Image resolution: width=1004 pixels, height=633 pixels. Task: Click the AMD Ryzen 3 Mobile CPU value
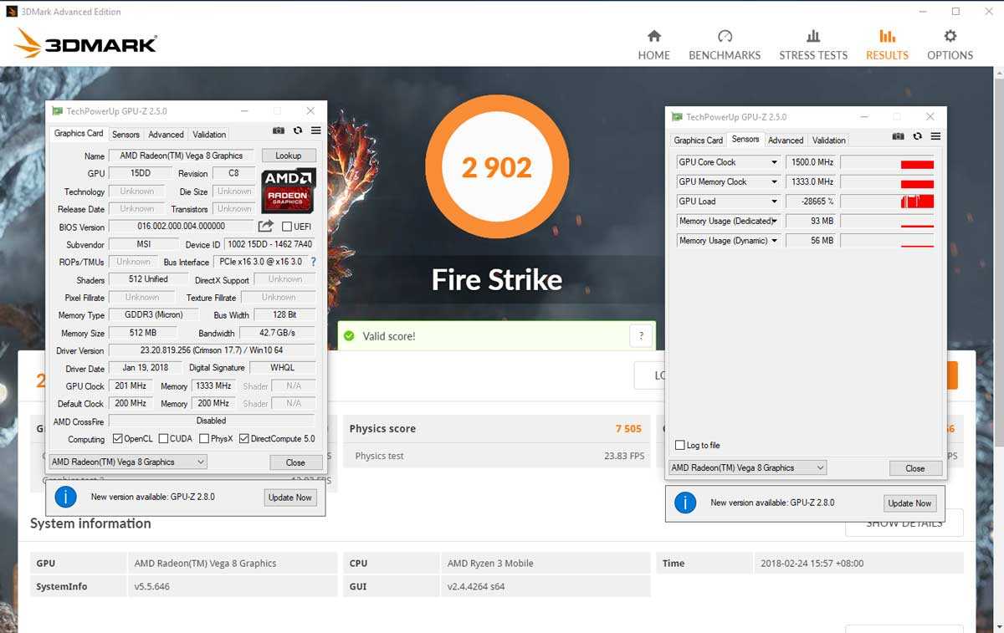490,563
